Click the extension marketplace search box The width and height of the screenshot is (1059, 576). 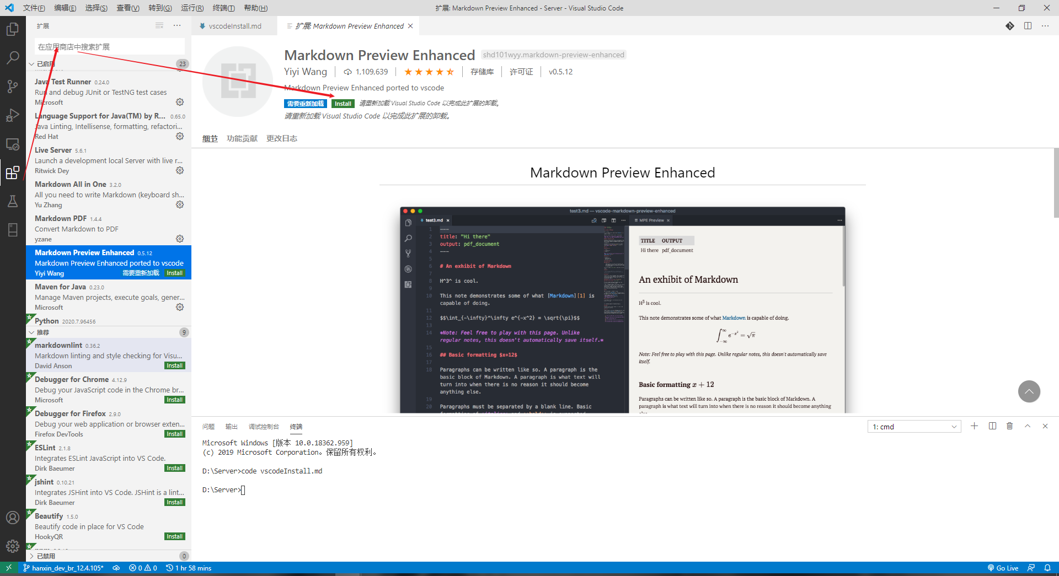109,47
